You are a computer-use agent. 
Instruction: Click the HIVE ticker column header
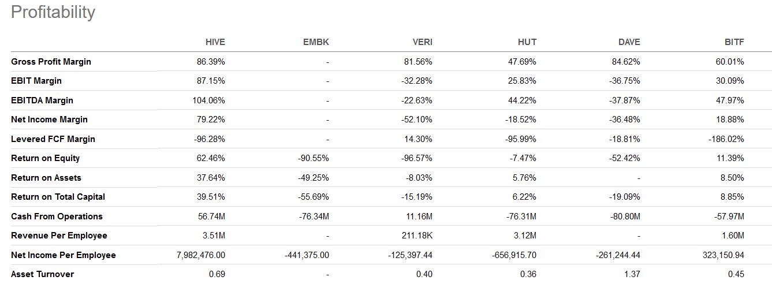[x=215, y=42]
